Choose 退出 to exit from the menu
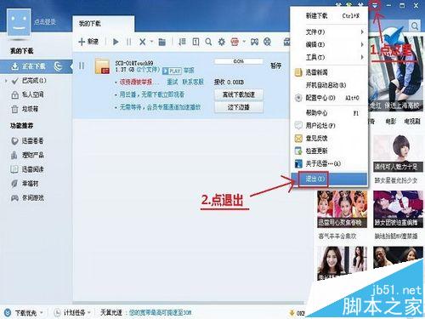 pos(329,179)
